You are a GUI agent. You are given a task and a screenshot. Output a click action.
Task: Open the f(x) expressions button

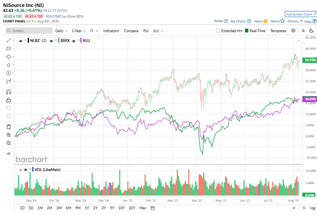click(x=146, y=31)
